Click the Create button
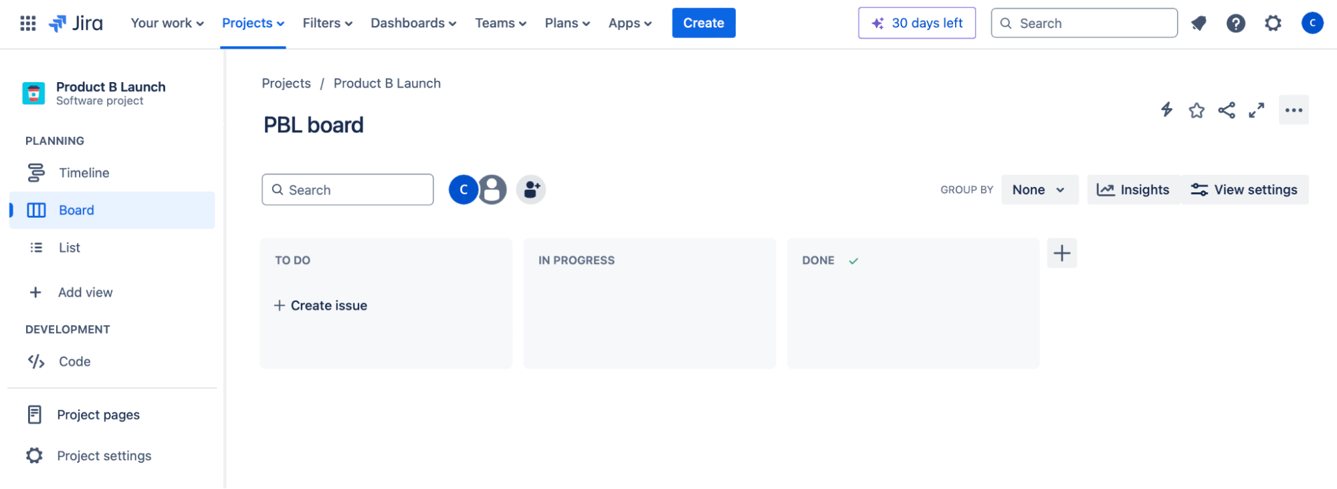 [x=703, y=23]
